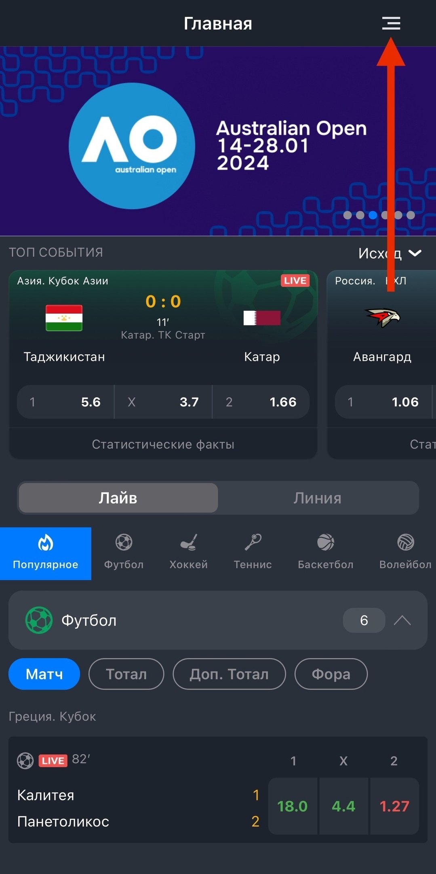Image resolution: width=436 pixels, height=874 pixels.
Task: Choose the Футбол soccer ball category
Action: tap(124, 542)
